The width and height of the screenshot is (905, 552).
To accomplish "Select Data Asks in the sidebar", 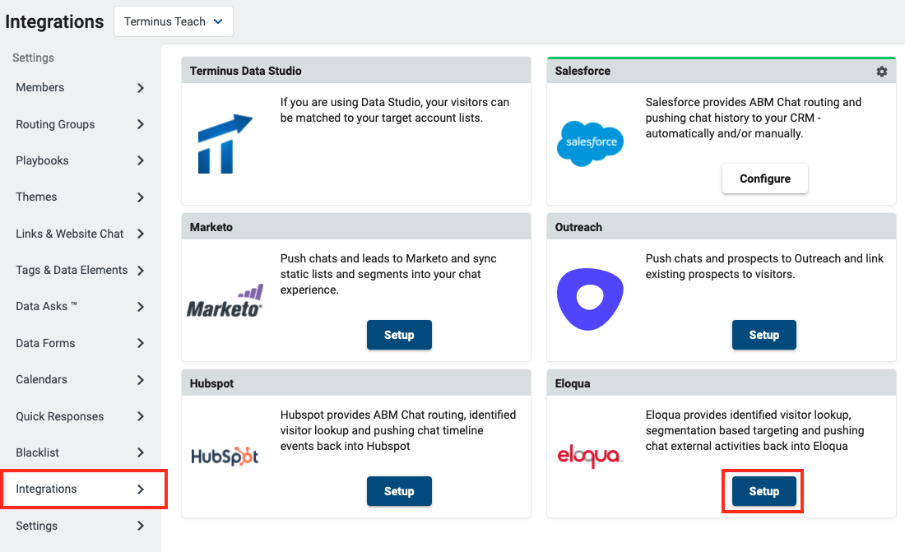I will [x=81, y=307].
